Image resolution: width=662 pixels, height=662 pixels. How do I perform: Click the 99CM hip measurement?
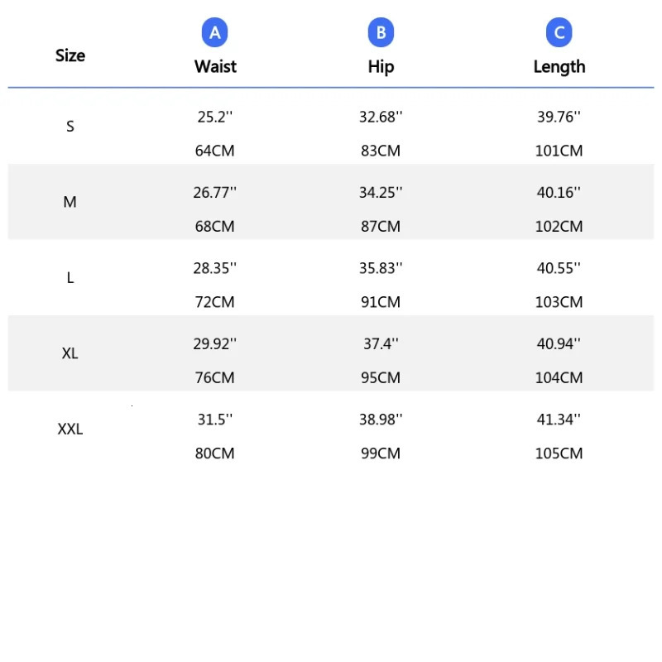pos(381,453)
